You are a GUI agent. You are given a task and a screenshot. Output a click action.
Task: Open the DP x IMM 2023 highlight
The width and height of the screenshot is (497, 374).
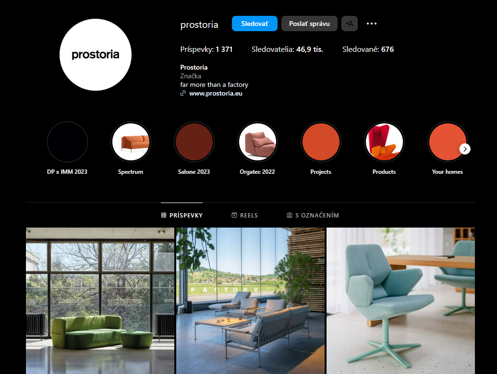tap(67, 142)
